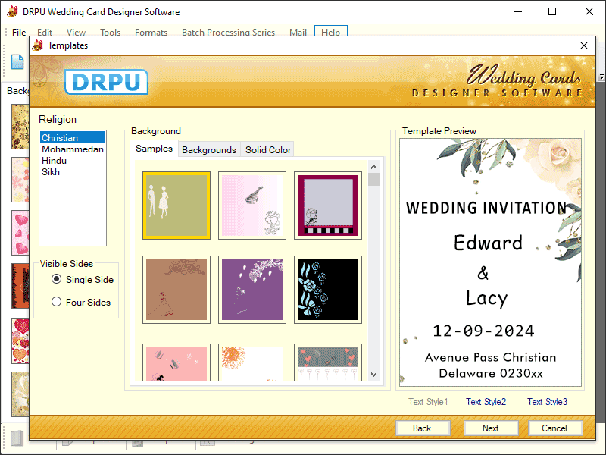This screenshot has height=455, width=606.
Task: Close the Templates dialog
Action: point(584,45)
